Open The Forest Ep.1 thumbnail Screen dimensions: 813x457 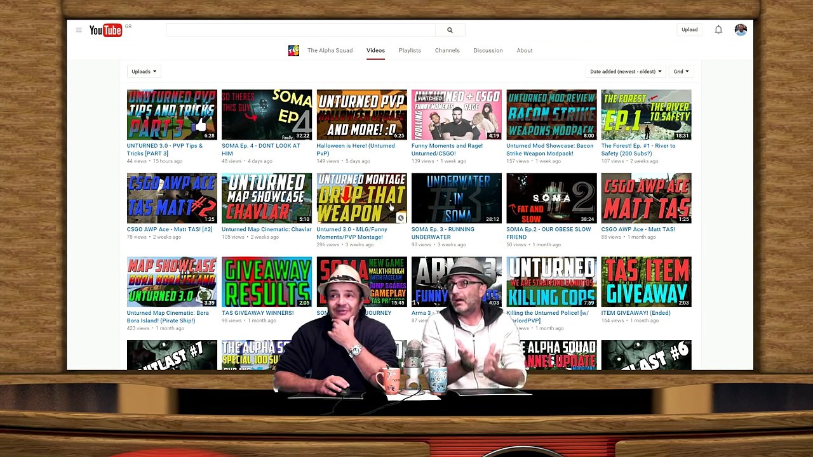pyautogui.click(x=646, y=115)
